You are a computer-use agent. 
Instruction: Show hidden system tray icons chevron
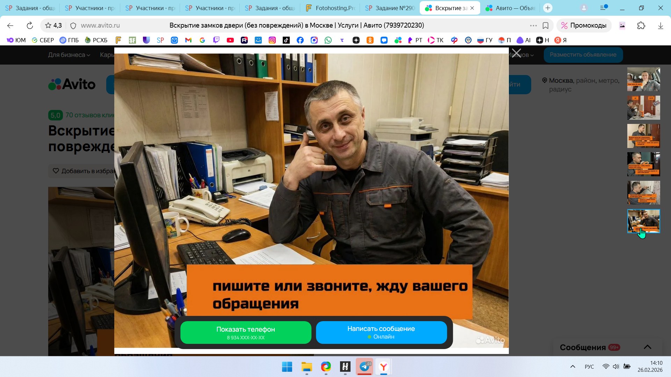[572, 367]
